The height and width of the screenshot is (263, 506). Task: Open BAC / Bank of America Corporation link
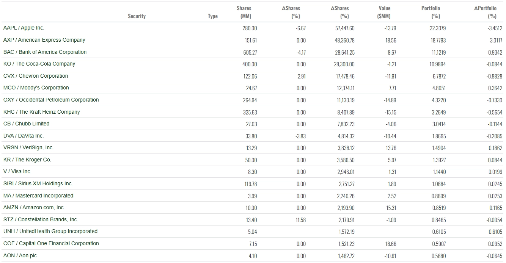coord(45,52)
